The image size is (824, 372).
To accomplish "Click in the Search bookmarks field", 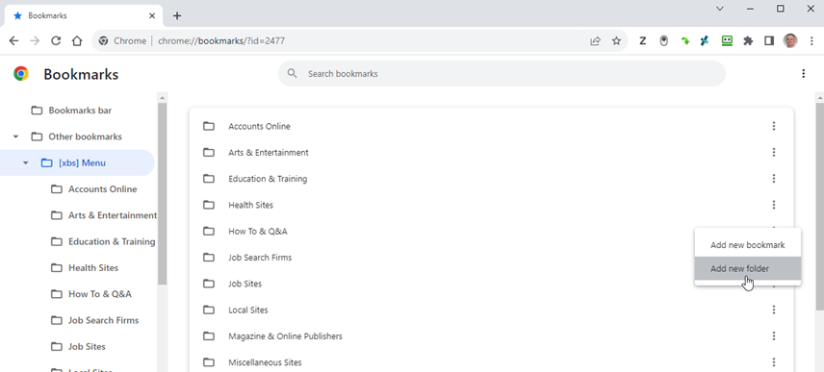I will pyautogui.click(x=502, y=73).
